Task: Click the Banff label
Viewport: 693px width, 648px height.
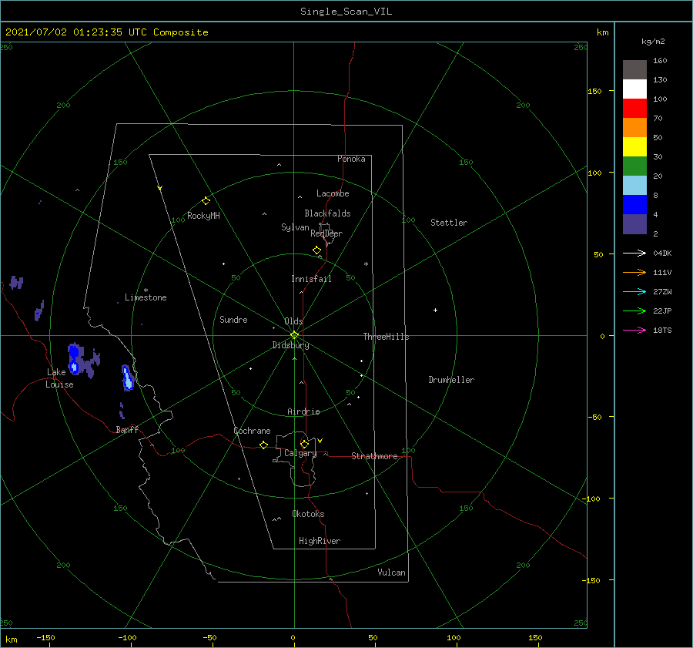Action: tap(127, 429)
